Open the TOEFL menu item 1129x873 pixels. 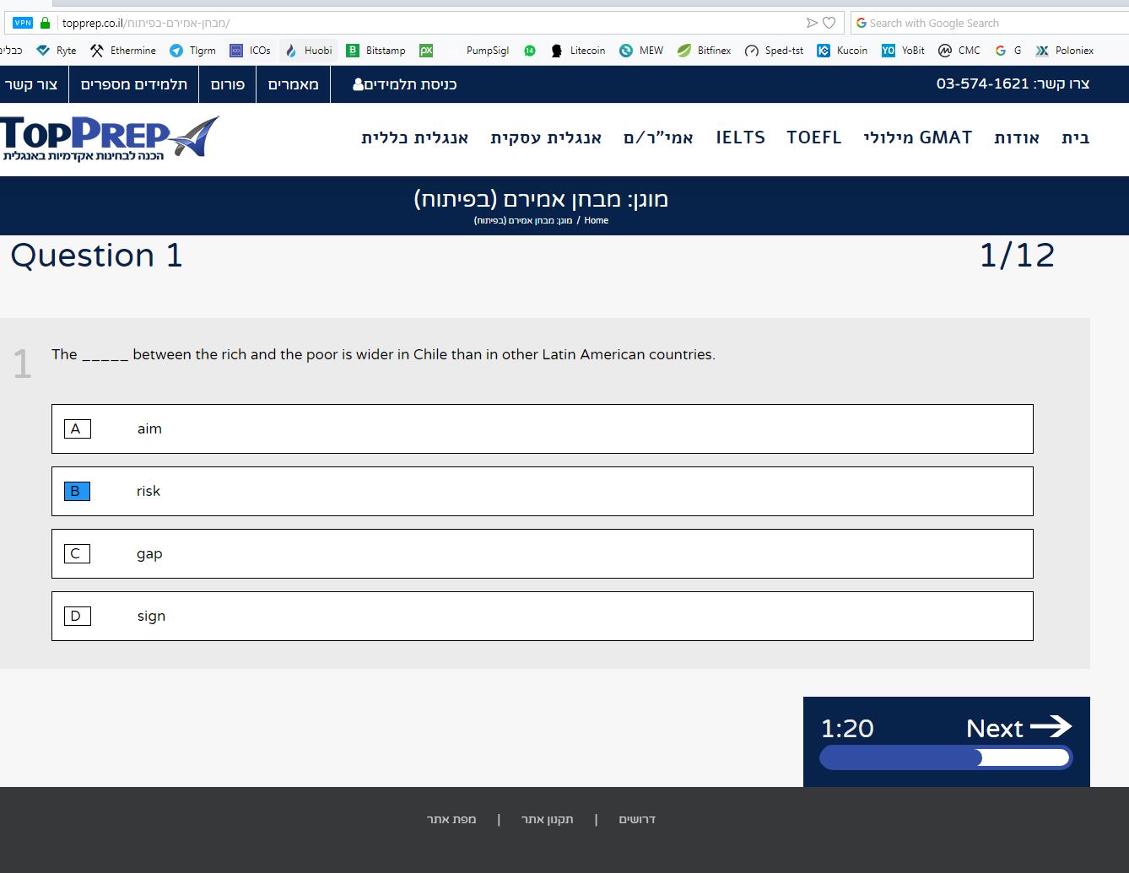814,137
